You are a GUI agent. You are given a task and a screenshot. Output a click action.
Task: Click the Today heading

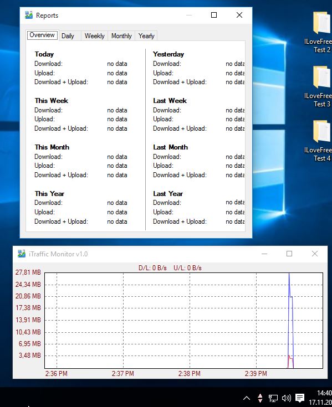click(44, 54)
